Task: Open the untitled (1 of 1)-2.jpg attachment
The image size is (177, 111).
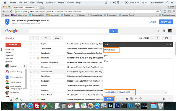Action: point(114,92)
